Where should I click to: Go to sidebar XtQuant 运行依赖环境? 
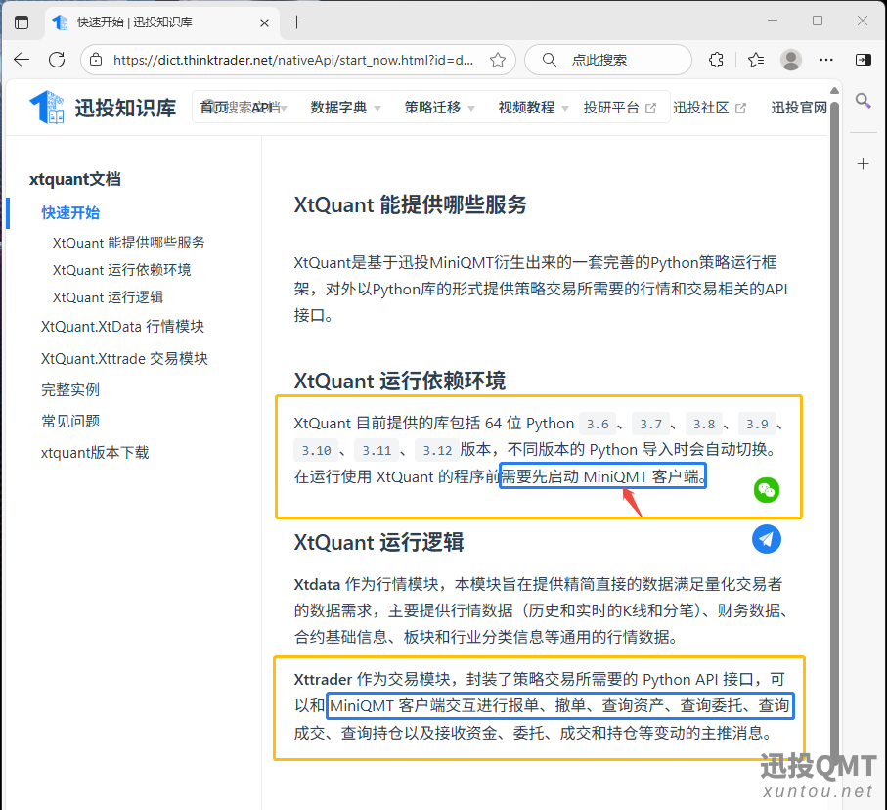[121, 269]
